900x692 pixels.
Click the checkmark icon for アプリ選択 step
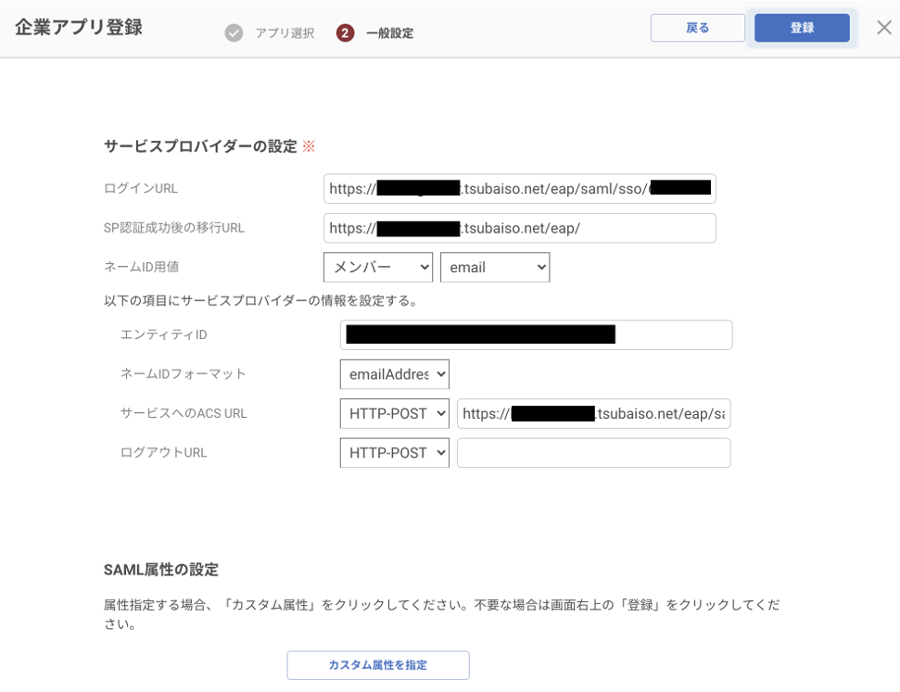234,33
